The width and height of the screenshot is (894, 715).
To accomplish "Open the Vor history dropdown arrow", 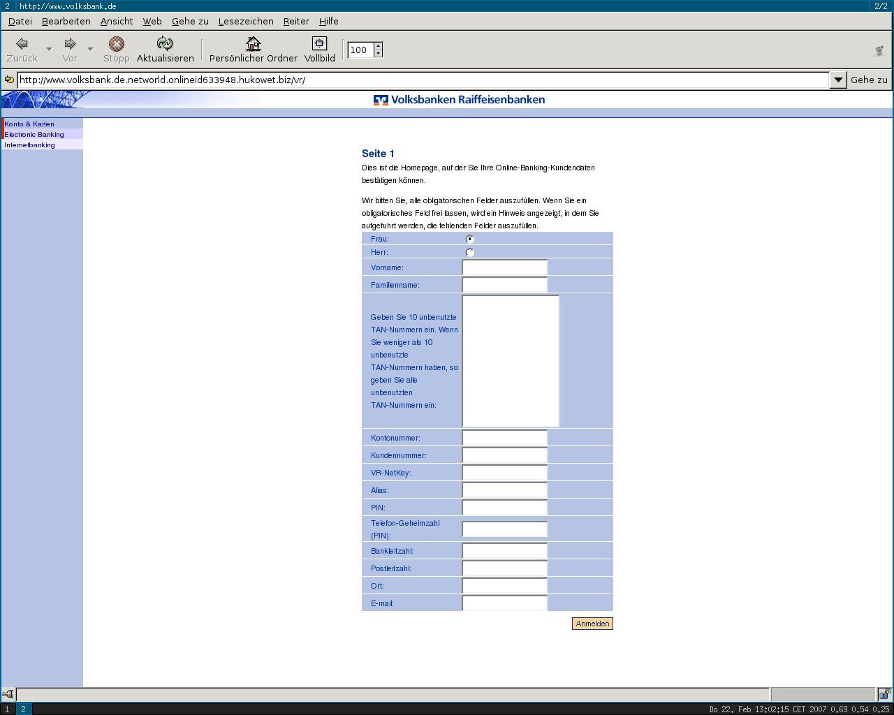I will pos(90,49).
